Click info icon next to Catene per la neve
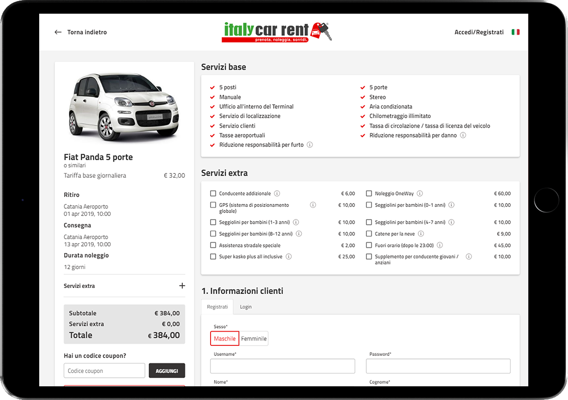This screenshot has width=568, height=400. coord(421,234)
